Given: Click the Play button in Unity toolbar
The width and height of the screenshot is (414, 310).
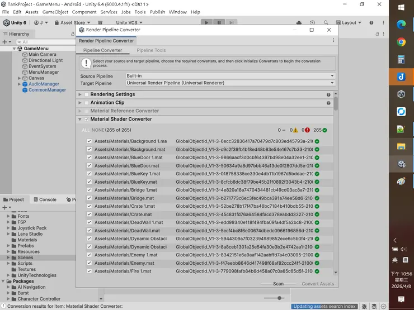Looking at the screenshot, I should coord(206,23).
